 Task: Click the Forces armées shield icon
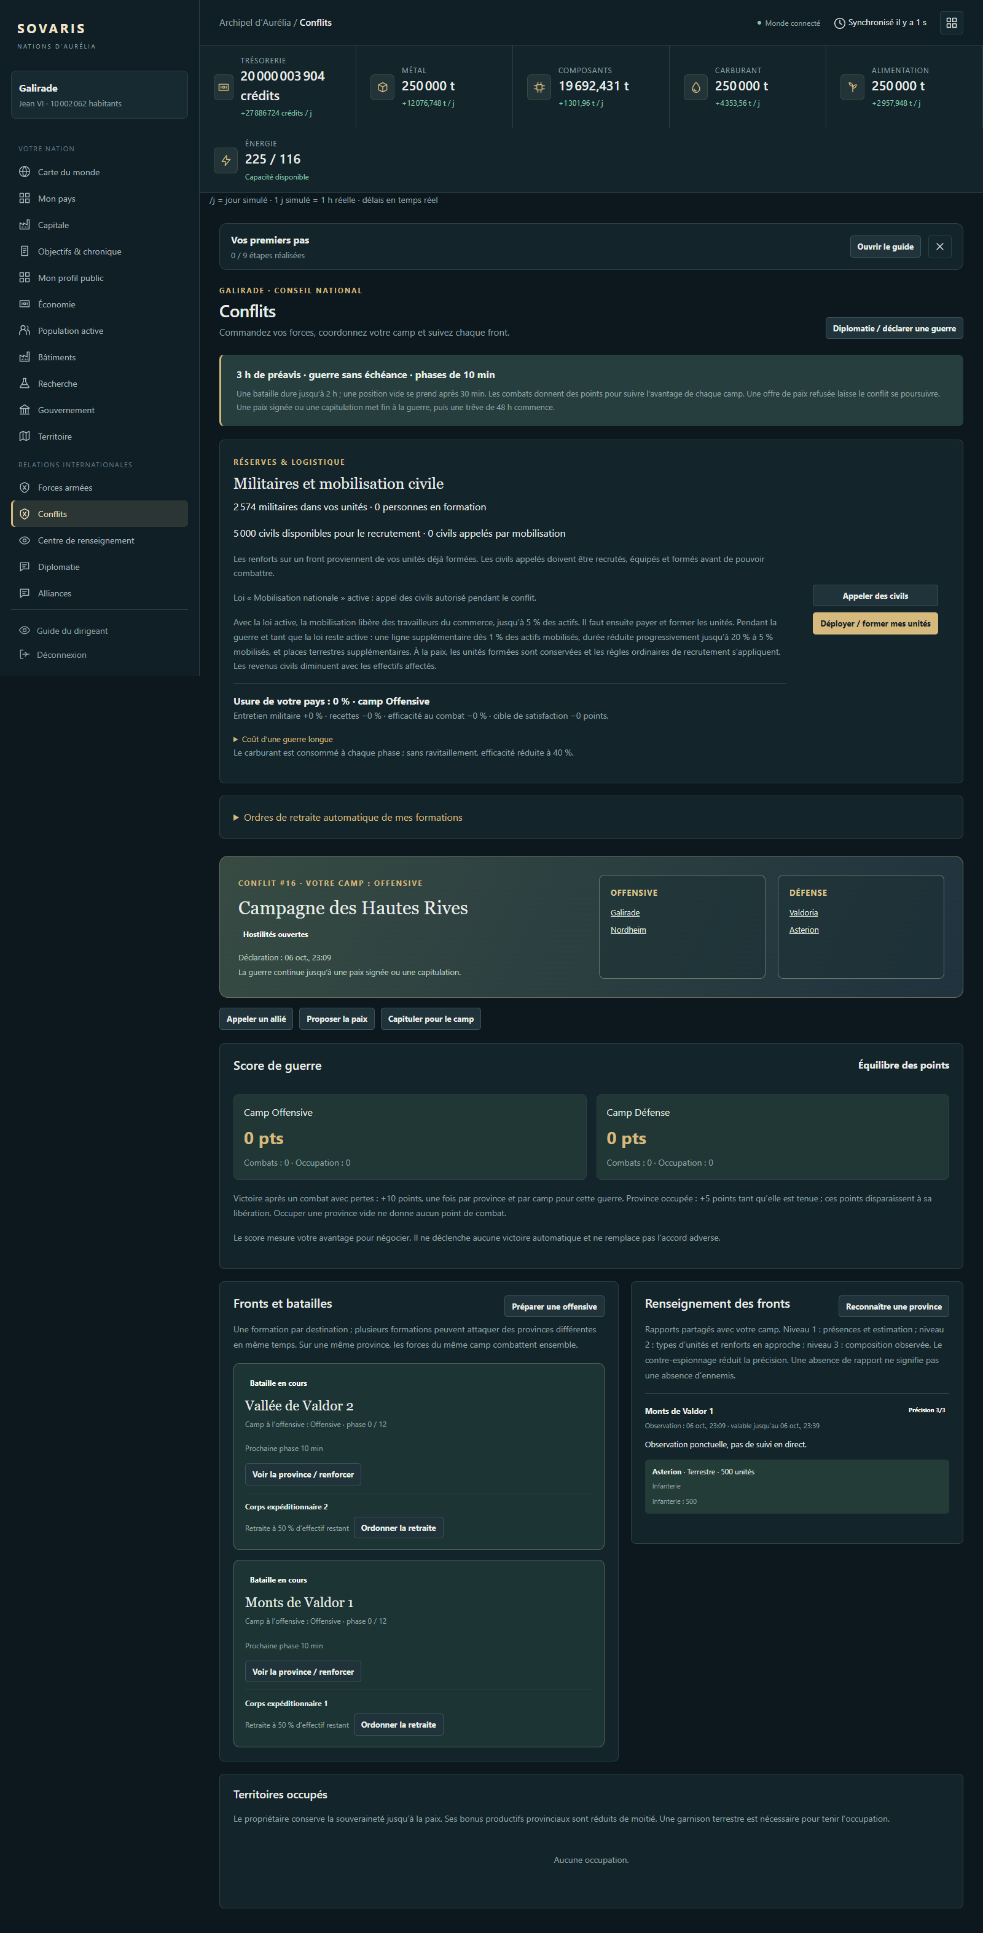click(x=25, y=488)
